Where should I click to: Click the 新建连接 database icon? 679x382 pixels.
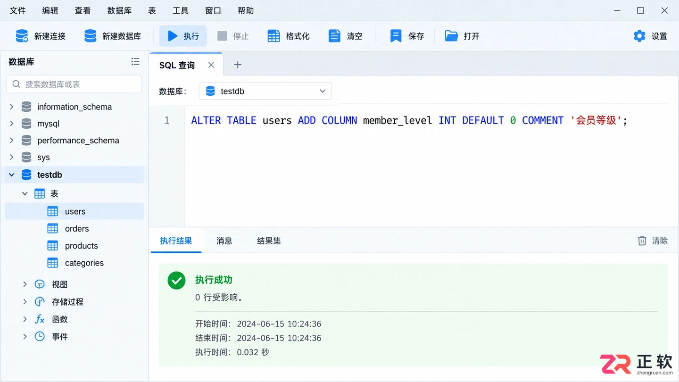coord(22,36)
